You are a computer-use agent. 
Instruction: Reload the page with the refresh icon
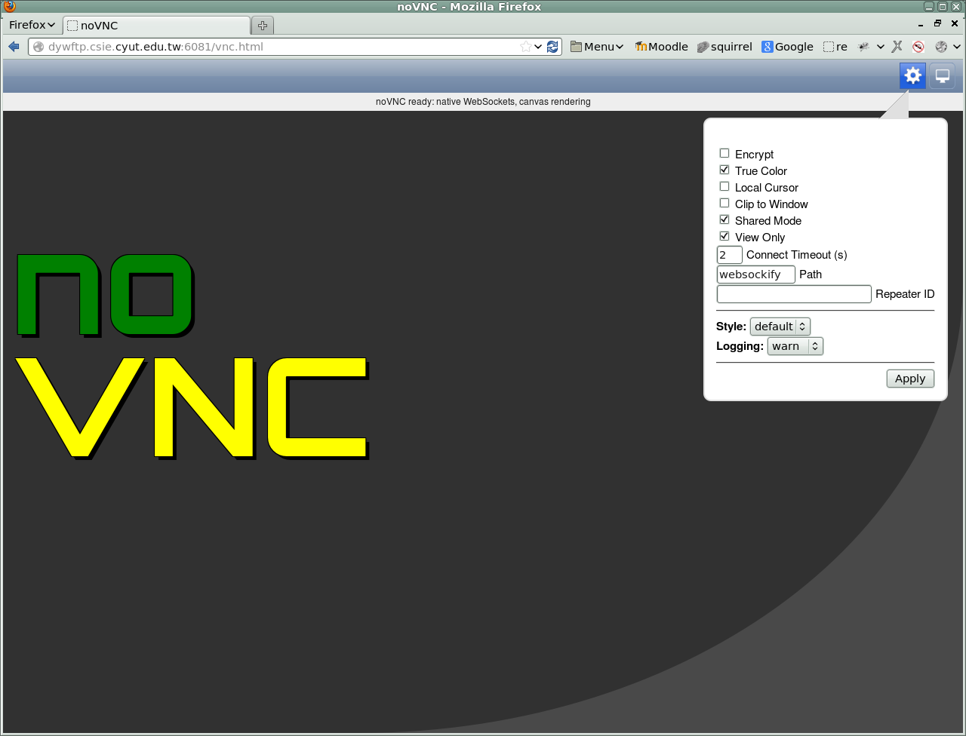coord(552,46)
